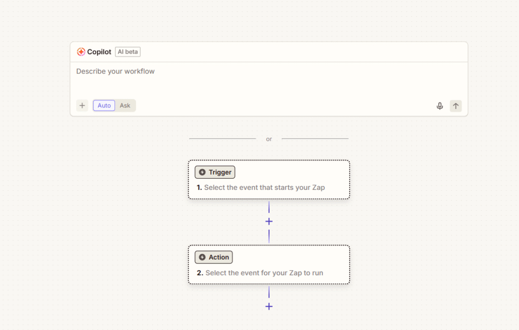Activate the microphone dictation icon

[439, 105]
